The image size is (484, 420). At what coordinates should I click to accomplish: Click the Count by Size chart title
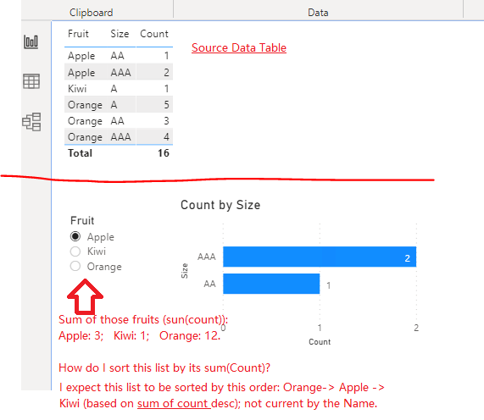point(220,205)
